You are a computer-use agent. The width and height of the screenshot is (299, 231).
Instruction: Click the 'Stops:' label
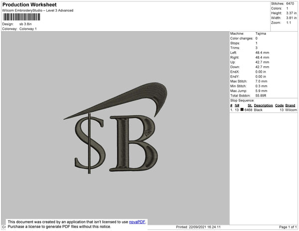[x=235, y=43]
